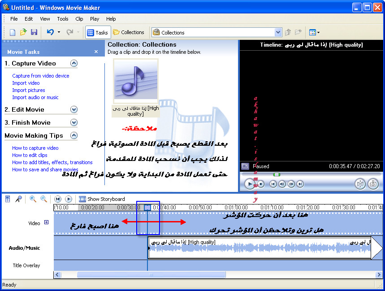The image size is (385, 291).
Task: Switch to Show Storyboard view
Action: 102,199
